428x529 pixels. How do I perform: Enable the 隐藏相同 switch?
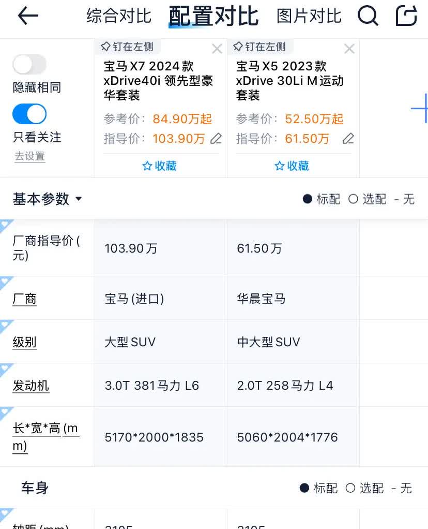[x=29, y=64]
